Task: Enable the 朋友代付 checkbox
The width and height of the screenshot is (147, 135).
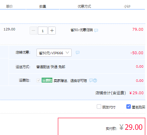Action: 99,107
